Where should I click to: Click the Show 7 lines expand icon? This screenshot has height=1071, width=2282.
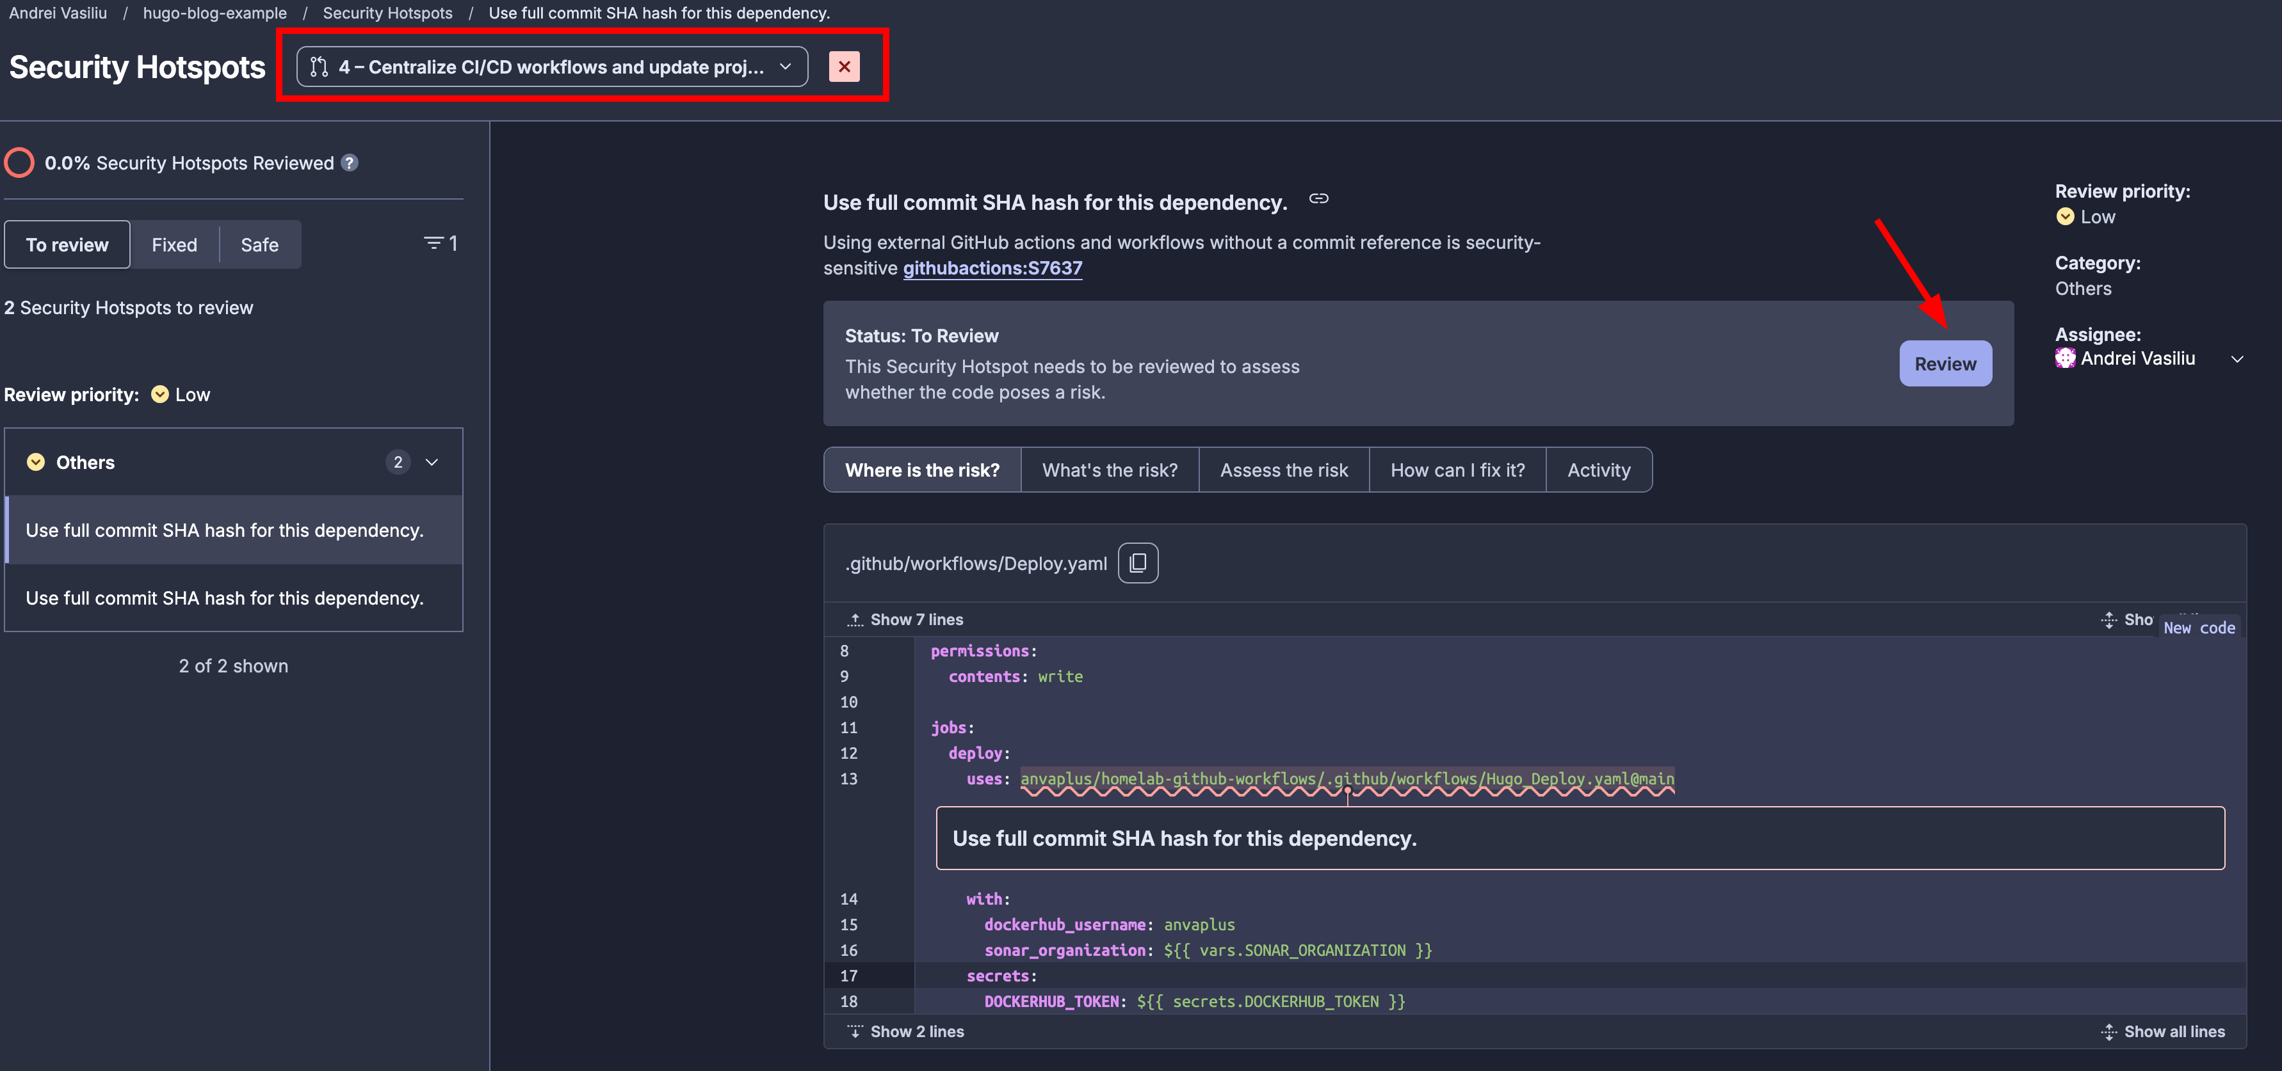click(855, 619)
